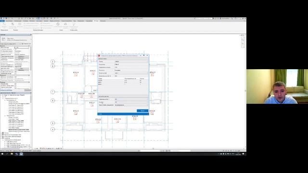Click the first large icon in the ribbon
The image size is (308, 173).
pos(4,25)
